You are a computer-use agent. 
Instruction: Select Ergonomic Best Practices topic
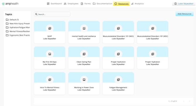coord(18,35)
